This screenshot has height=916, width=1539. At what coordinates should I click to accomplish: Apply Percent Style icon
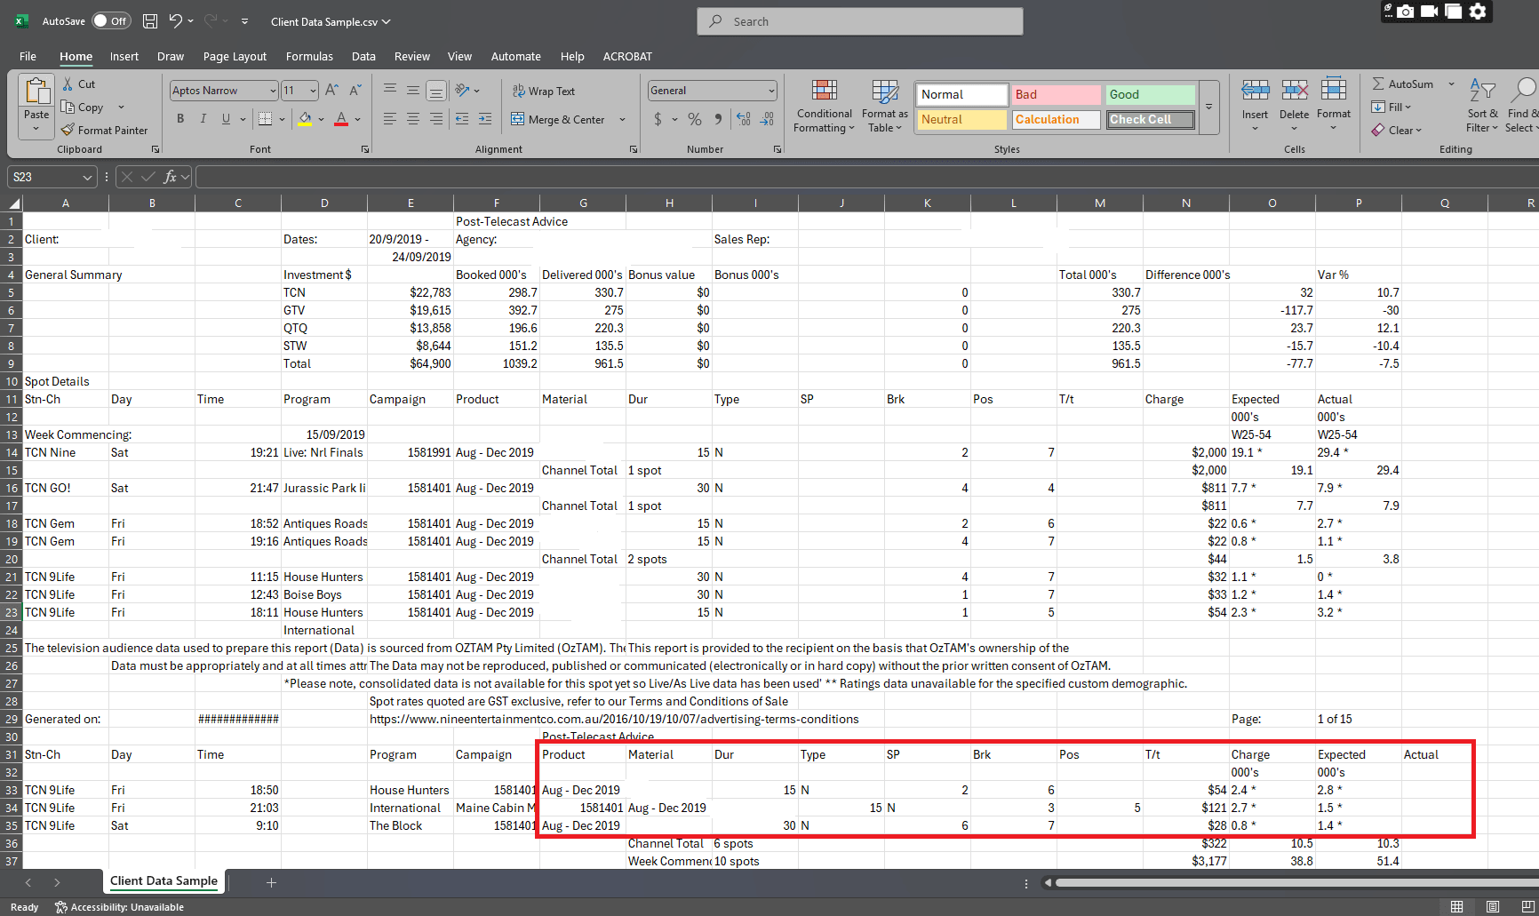point(695,118)
